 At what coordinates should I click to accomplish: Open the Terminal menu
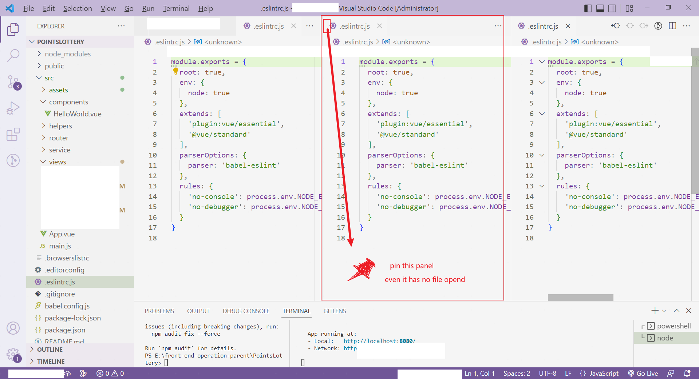(x=176, y=8)
